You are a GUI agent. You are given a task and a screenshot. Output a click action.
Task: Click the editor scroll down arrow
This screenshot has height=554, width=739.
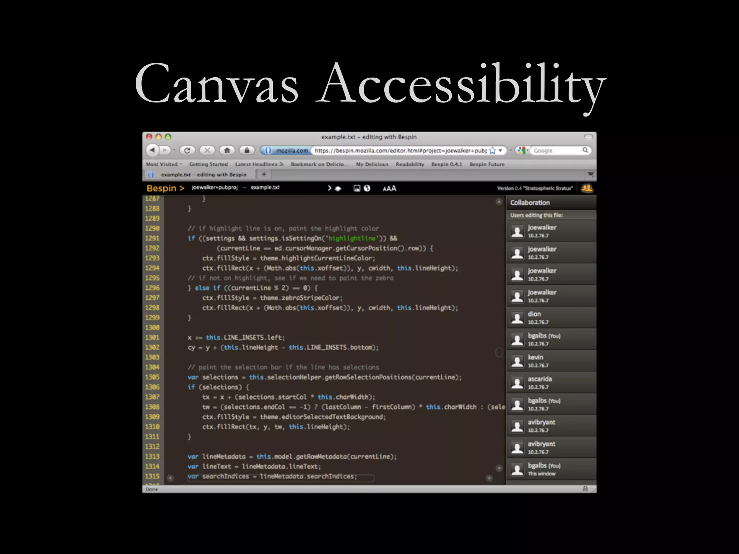pos(499,468)
